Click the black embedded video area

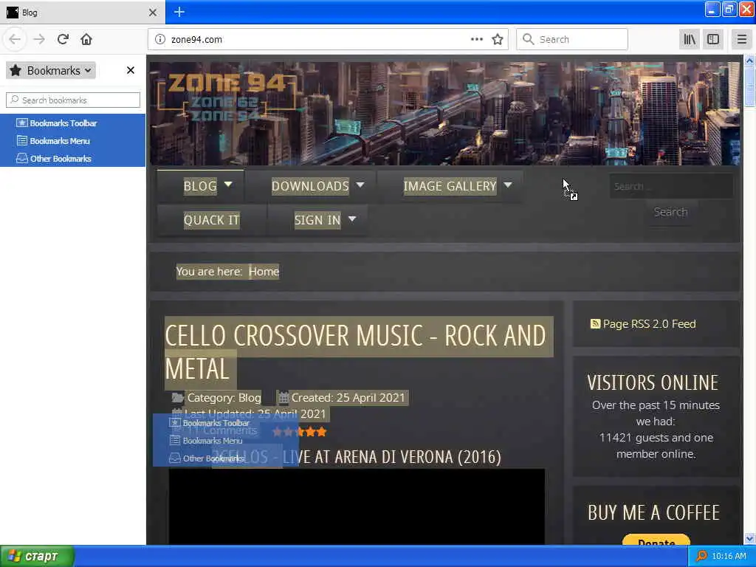[357, 506]
